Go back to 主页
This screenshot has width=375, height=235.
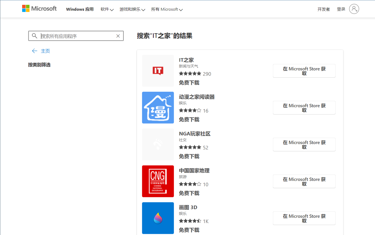pyautogui.click(x=45, y=51)
